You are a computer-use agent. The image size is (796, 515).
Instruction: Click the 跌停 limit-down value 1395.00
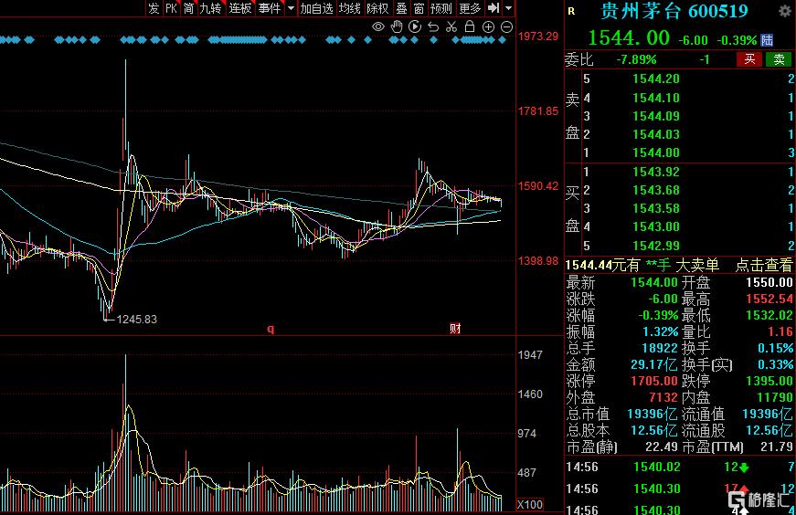point(769,381)
